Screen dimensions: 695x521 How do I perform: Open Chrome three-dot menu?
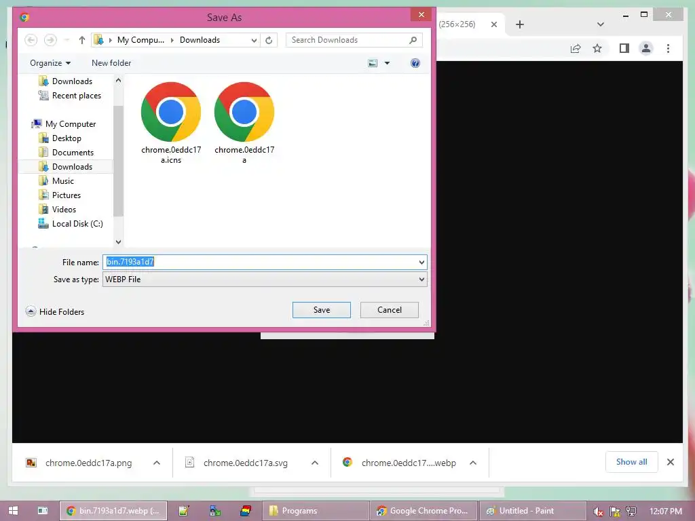point(668,48)
